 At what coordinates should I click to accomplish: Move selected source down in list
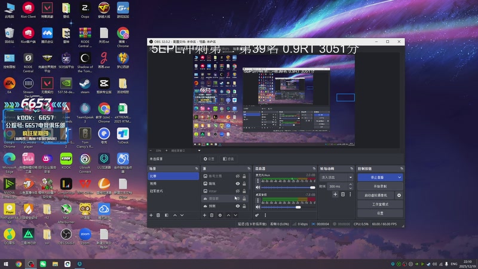[x=235, y=215]
